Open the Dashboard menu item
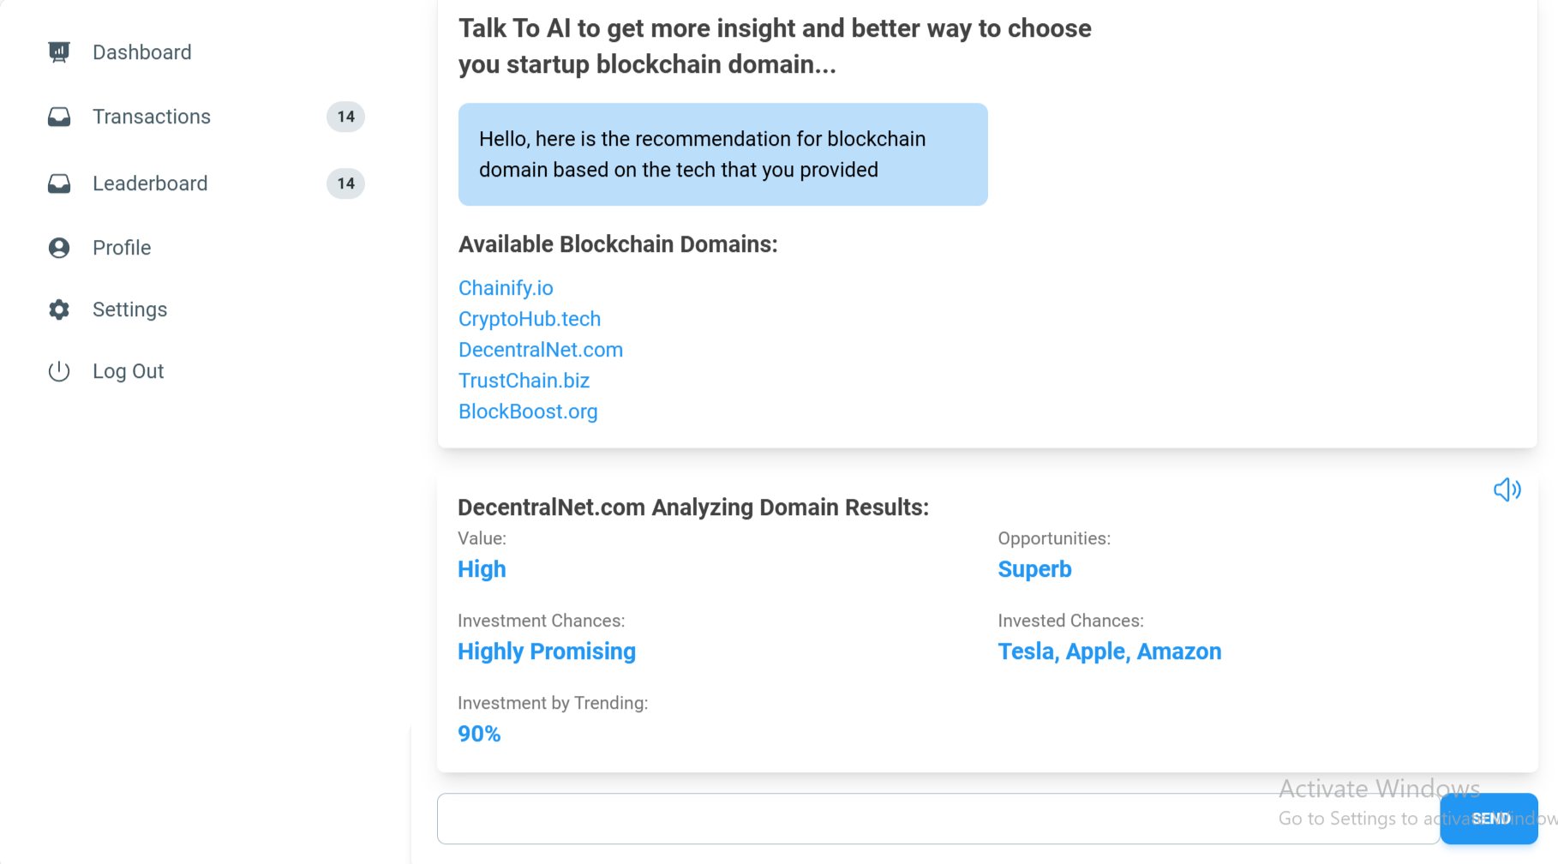The image size is (1558, 864). [x=142, y=52]
